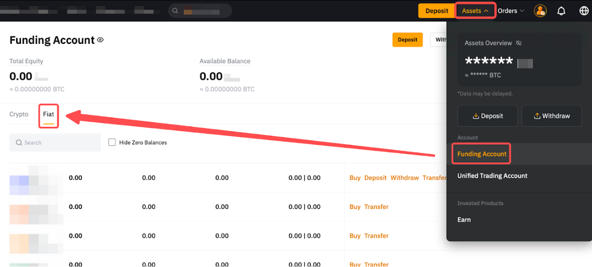Click the Deposit button in Assets panel
Image resolution: width=592 pixels, height=267 pixels.
click(488, 116)
